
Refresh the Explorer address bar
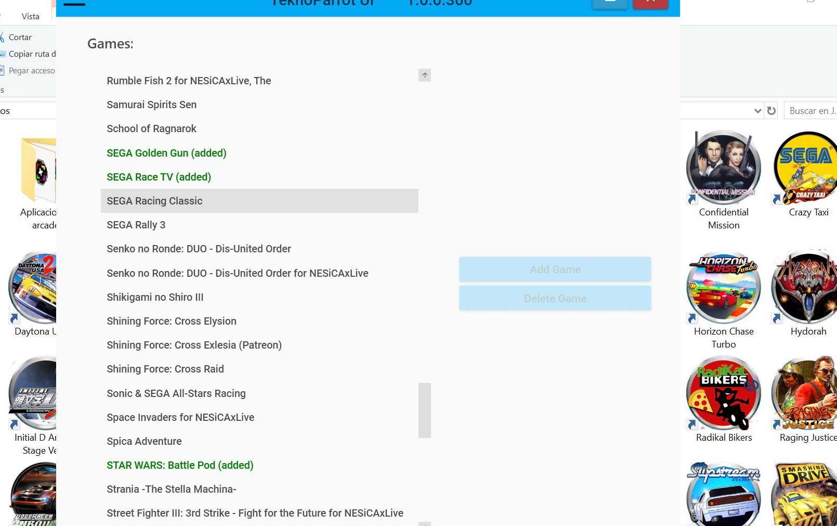tap(771, 111)
